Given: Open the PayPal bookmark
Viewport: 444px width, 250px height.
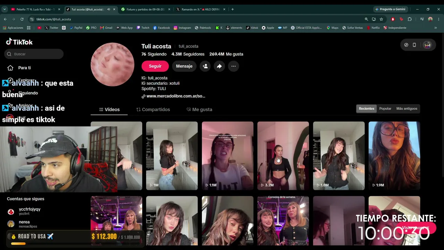Looking at the screenshot, I should click(76, 28).
